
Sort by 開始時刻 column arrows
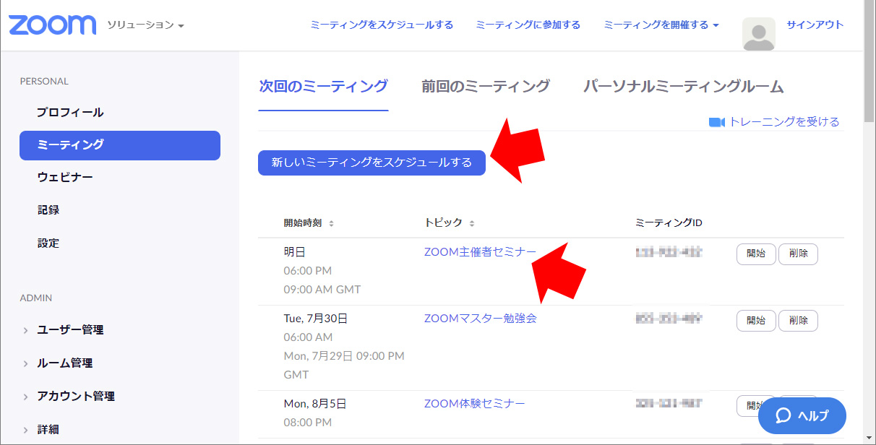[x=331, y=223]
